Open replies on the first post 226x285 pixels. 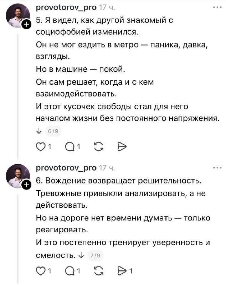pyautogui.click(x=70, y=146)
